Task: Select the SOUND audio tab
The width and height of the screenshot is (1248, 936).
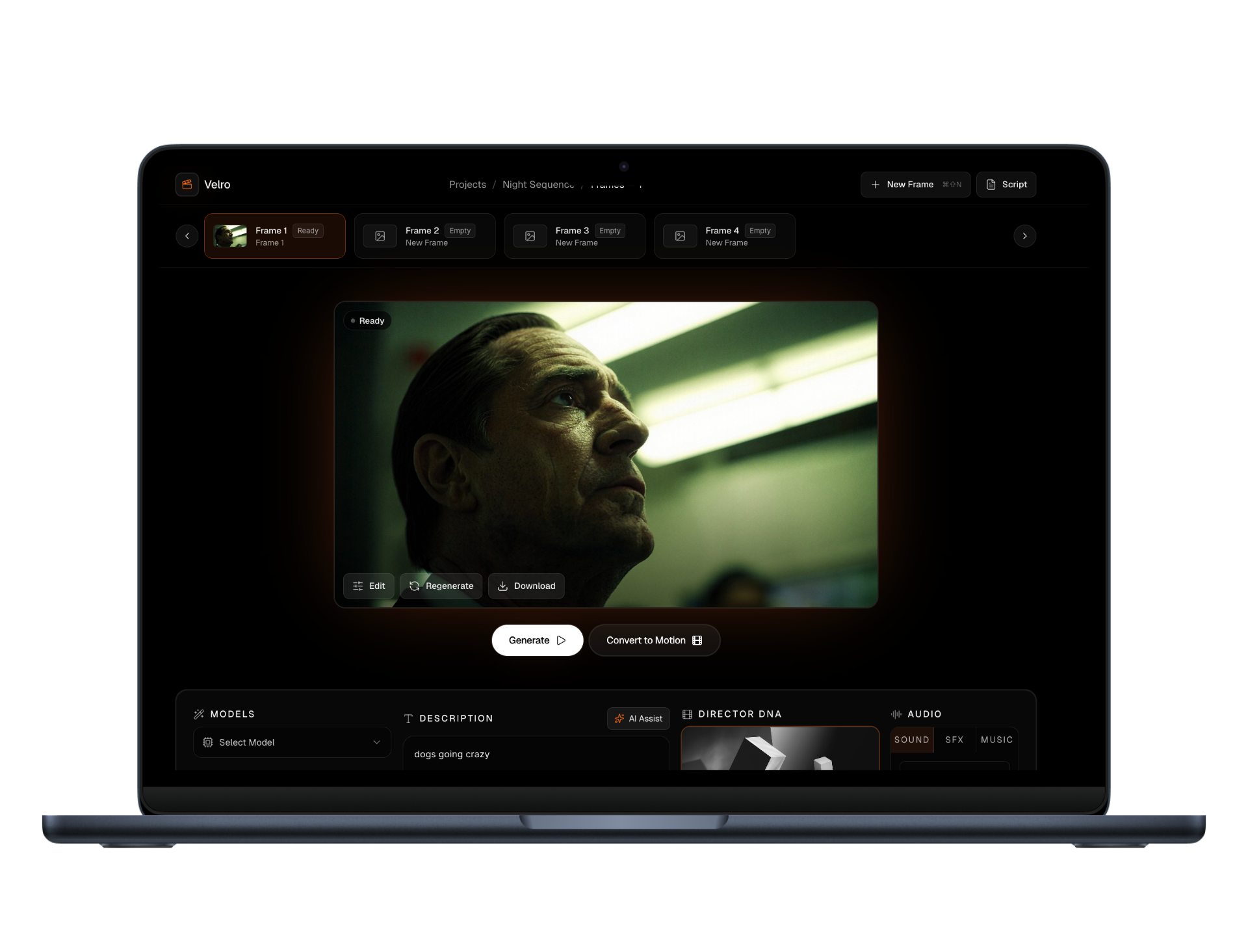Action: coord(911,740)
